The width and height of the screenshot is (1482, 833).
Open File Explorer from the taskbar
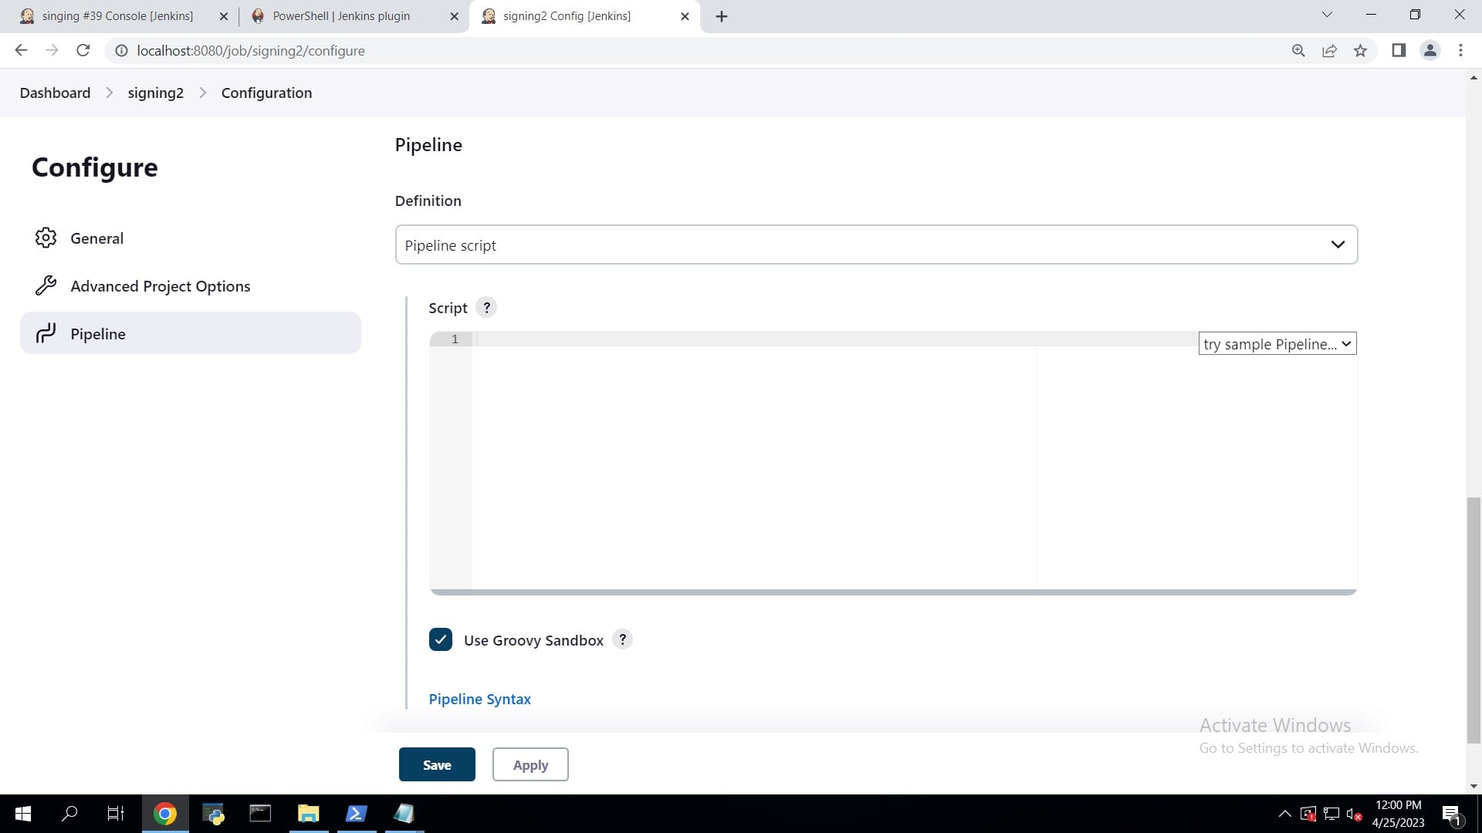pyautogui.click(x=308, y=814)
